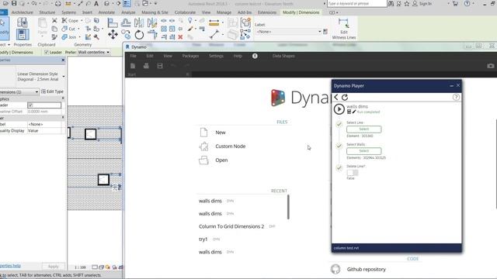The image size is (497, 279).
Task: Select the Copy tool in Modify panel
Action: (126, 34)
